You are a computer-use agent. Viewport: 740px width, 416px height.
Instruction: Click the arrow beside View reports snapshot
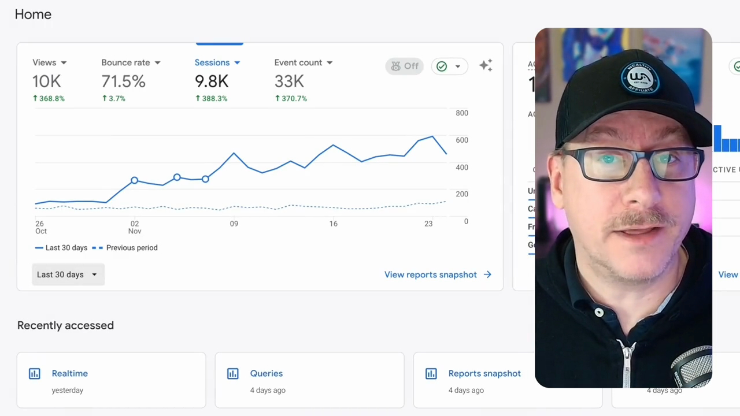pyautogui.click(x=487, y=274)
